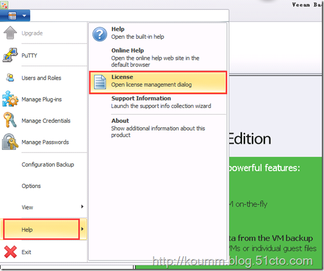Screen dimensions: 324x271
Task: Click the Manage Plug-ins puzzle icon
Action: coord(10,99)
